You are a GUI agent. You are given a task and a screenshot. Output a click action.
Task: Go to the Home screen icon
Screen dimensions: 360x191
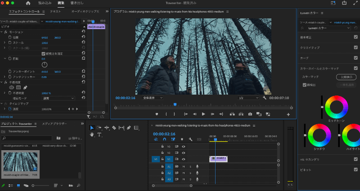click(28, 3)
